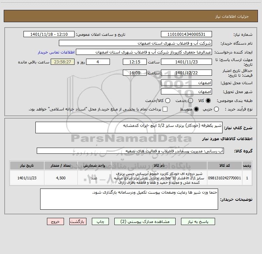
Task: Click the need date cell 1401/11/23
Action: coord(27,178)
